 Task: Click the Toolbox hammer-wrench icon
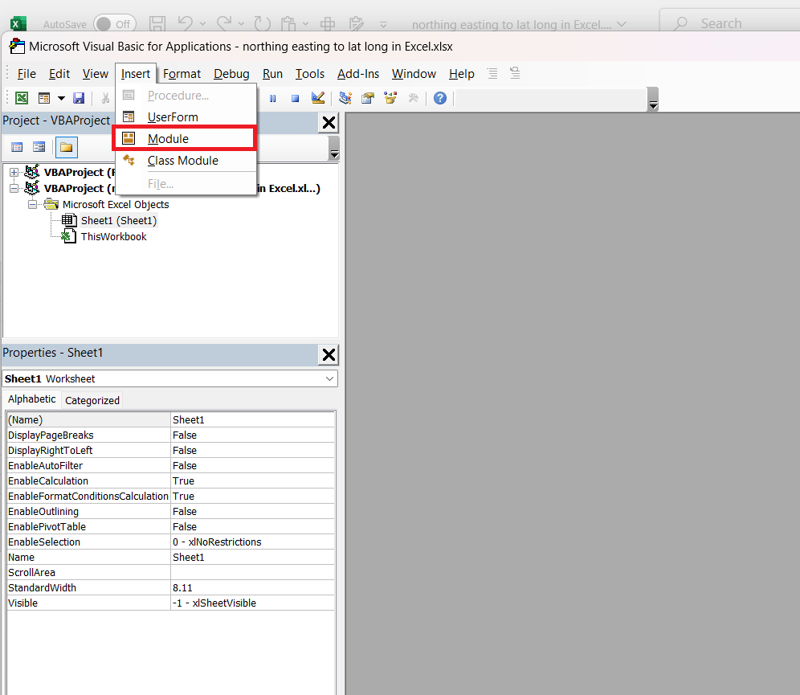pyautogui.click(x=414, y=98)
